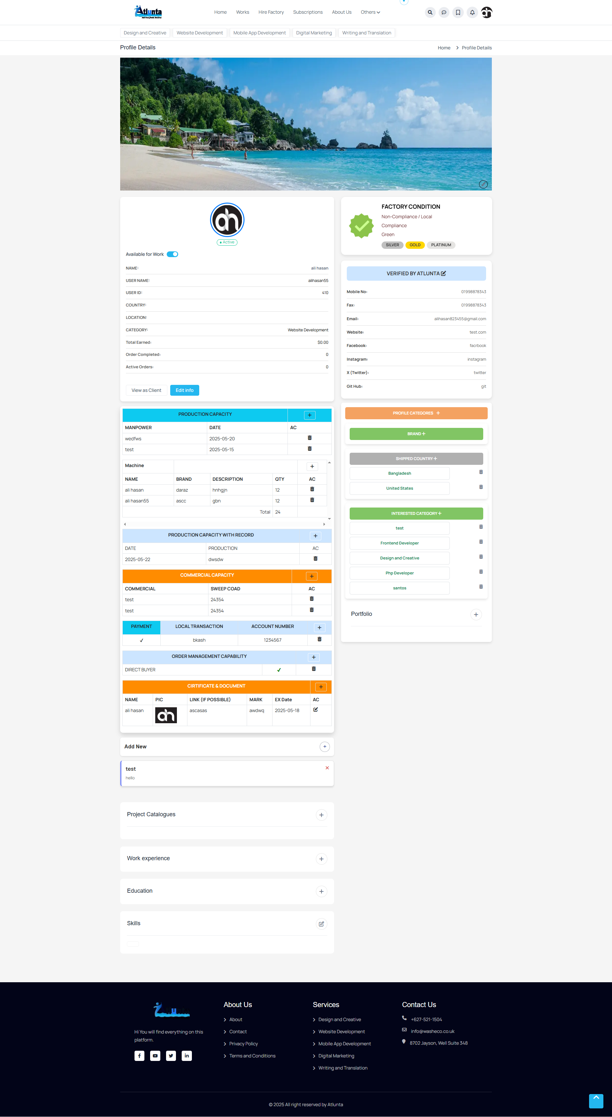Select the PLATINUM factory condition badge
612x1117 pixels.
coord(441,245)
